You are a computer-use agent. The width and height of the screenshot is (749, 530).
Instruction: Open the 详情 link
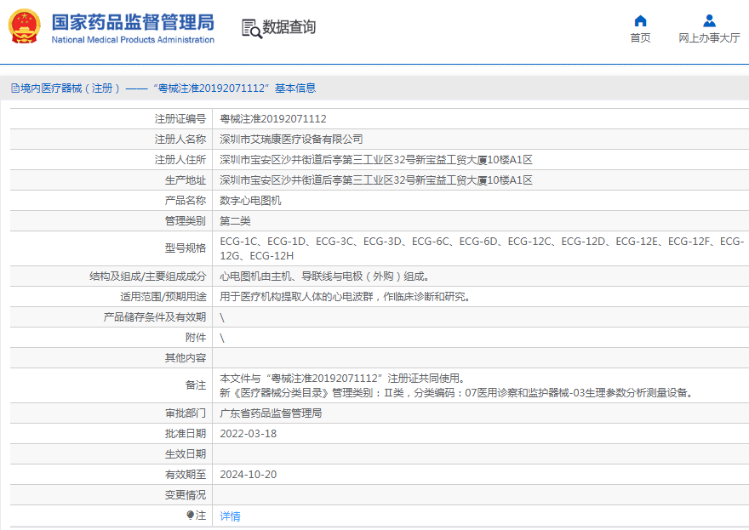click(230, 516)
